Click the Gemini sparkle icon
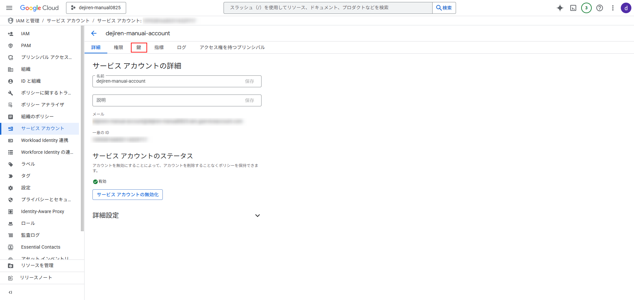Screen dimensions: 634x300 560,8
